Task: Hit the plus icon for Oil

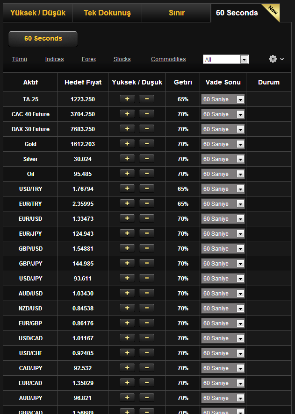Action: tap(127, 174)
